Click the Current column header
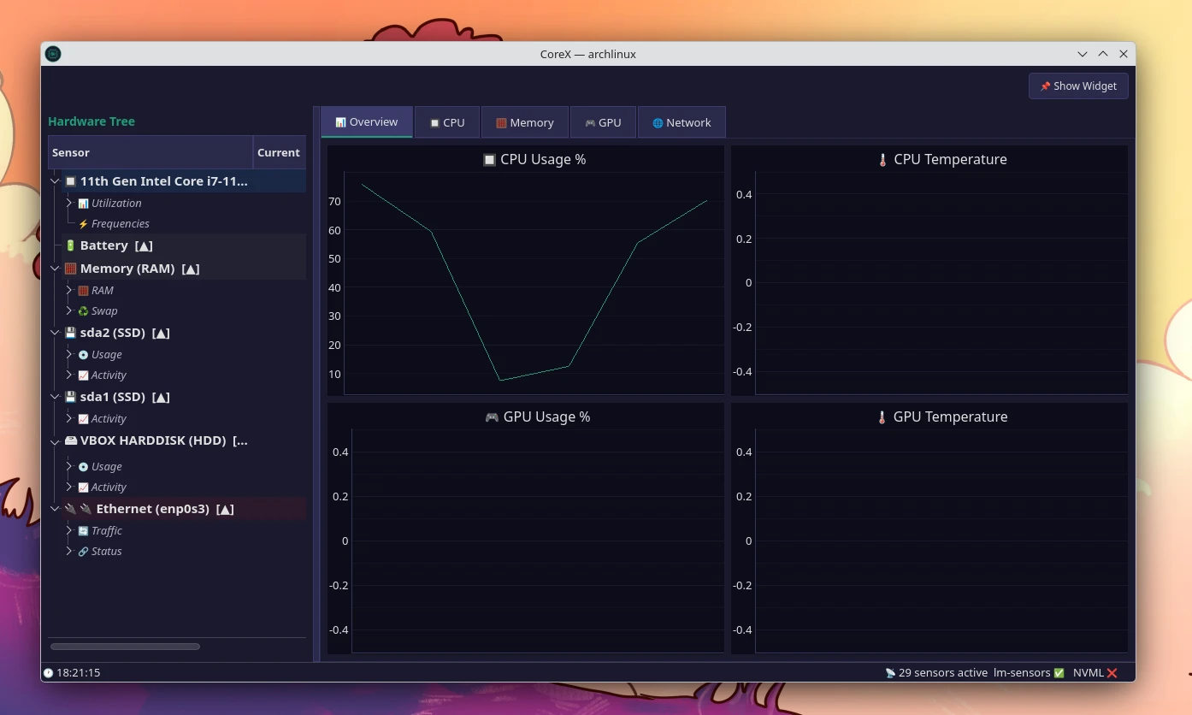This screenshot has height=715, width=1192. tap(279, 152)
